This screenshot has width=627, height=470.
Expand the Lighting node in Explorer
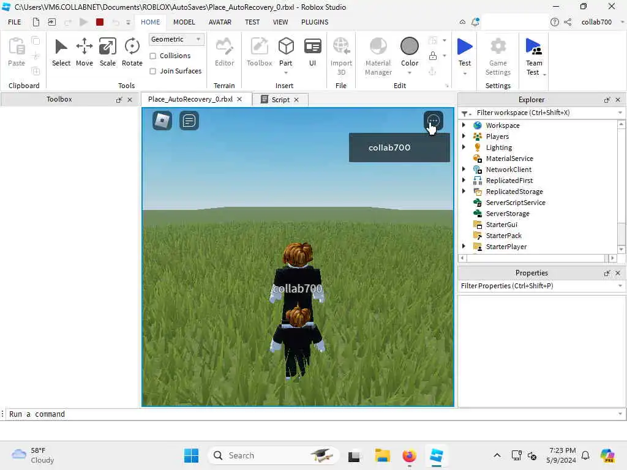[x=464, y=147]
